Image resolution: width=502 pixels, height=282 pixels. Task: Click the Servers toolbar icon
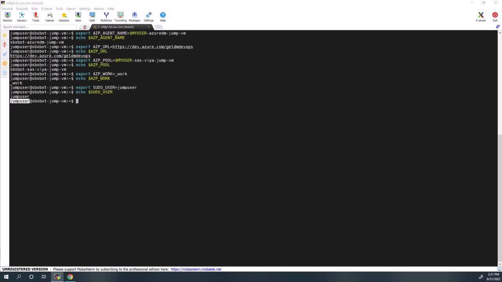[x=22, y=16]
